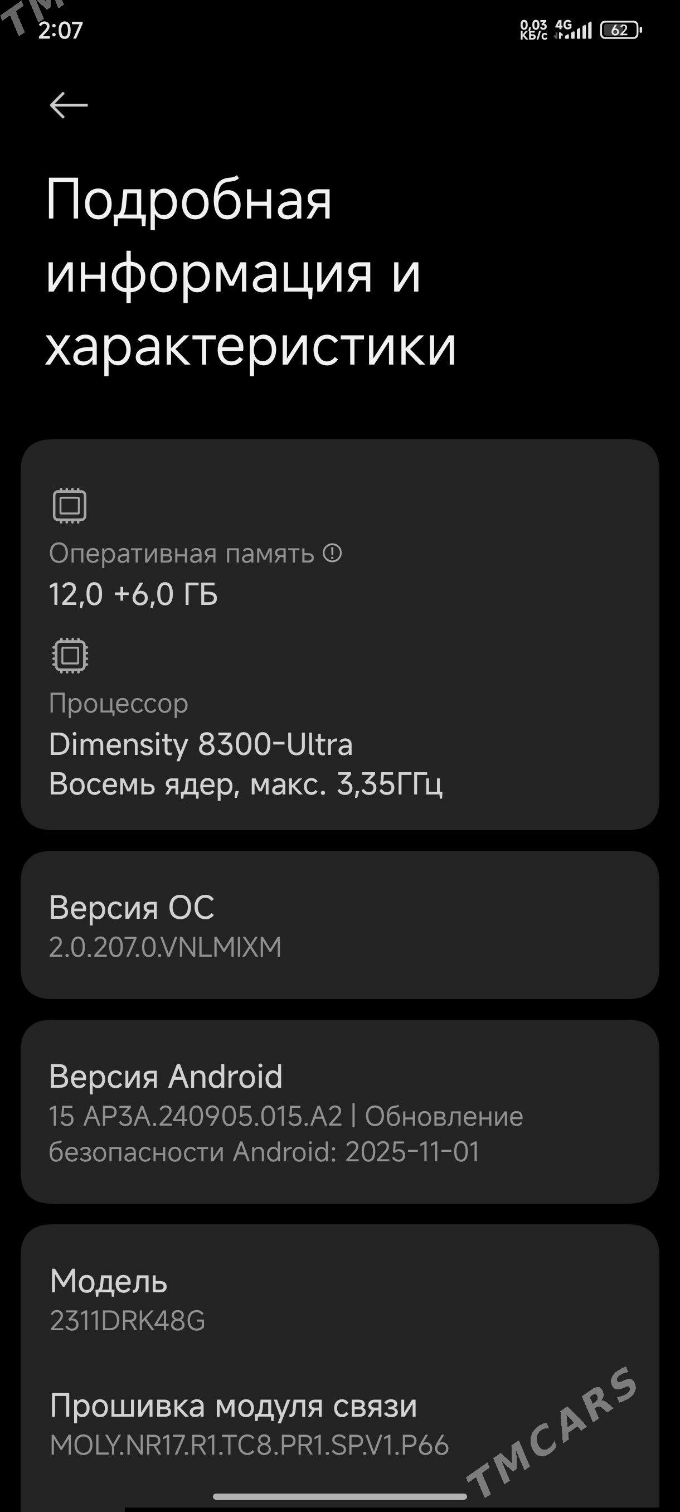
Task: Tap the info icon beside Оперативная память
Action: 332,553
